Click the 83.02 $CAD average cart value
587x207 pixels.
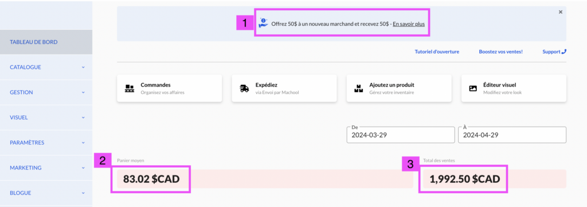151,179
